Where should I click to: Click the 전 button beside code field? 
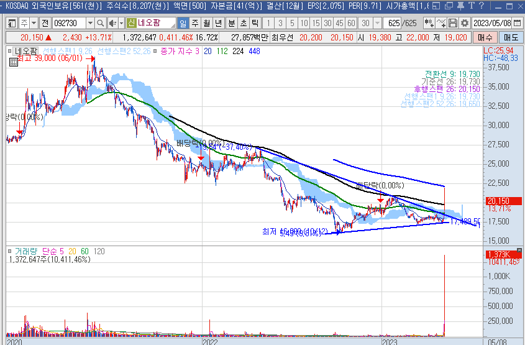point(45,23)
